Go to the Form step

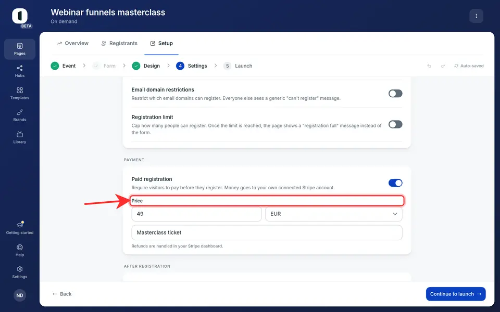104,66
